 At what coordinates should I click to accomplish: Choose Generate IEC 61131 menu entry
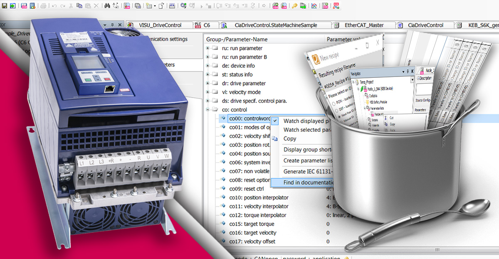click(x=308, y=171)
